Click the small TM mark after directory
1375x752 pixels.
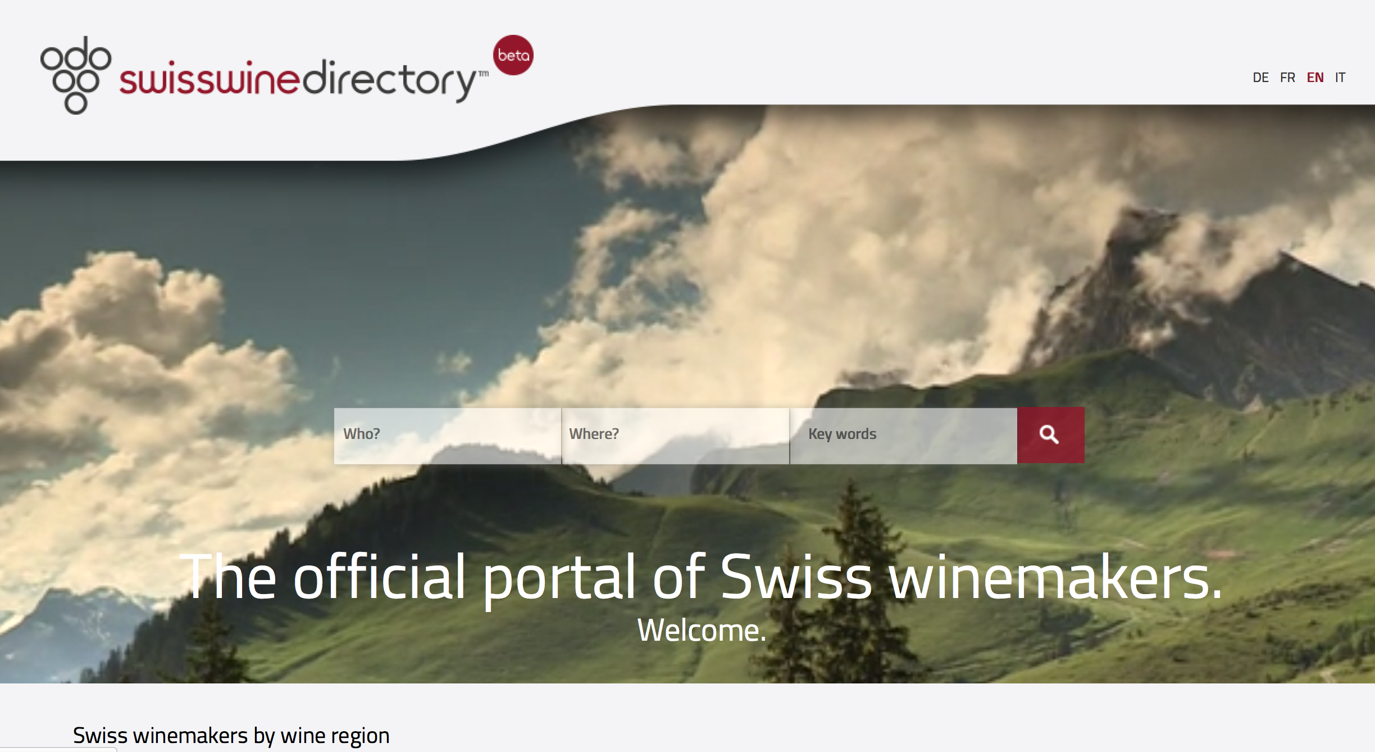484,74
